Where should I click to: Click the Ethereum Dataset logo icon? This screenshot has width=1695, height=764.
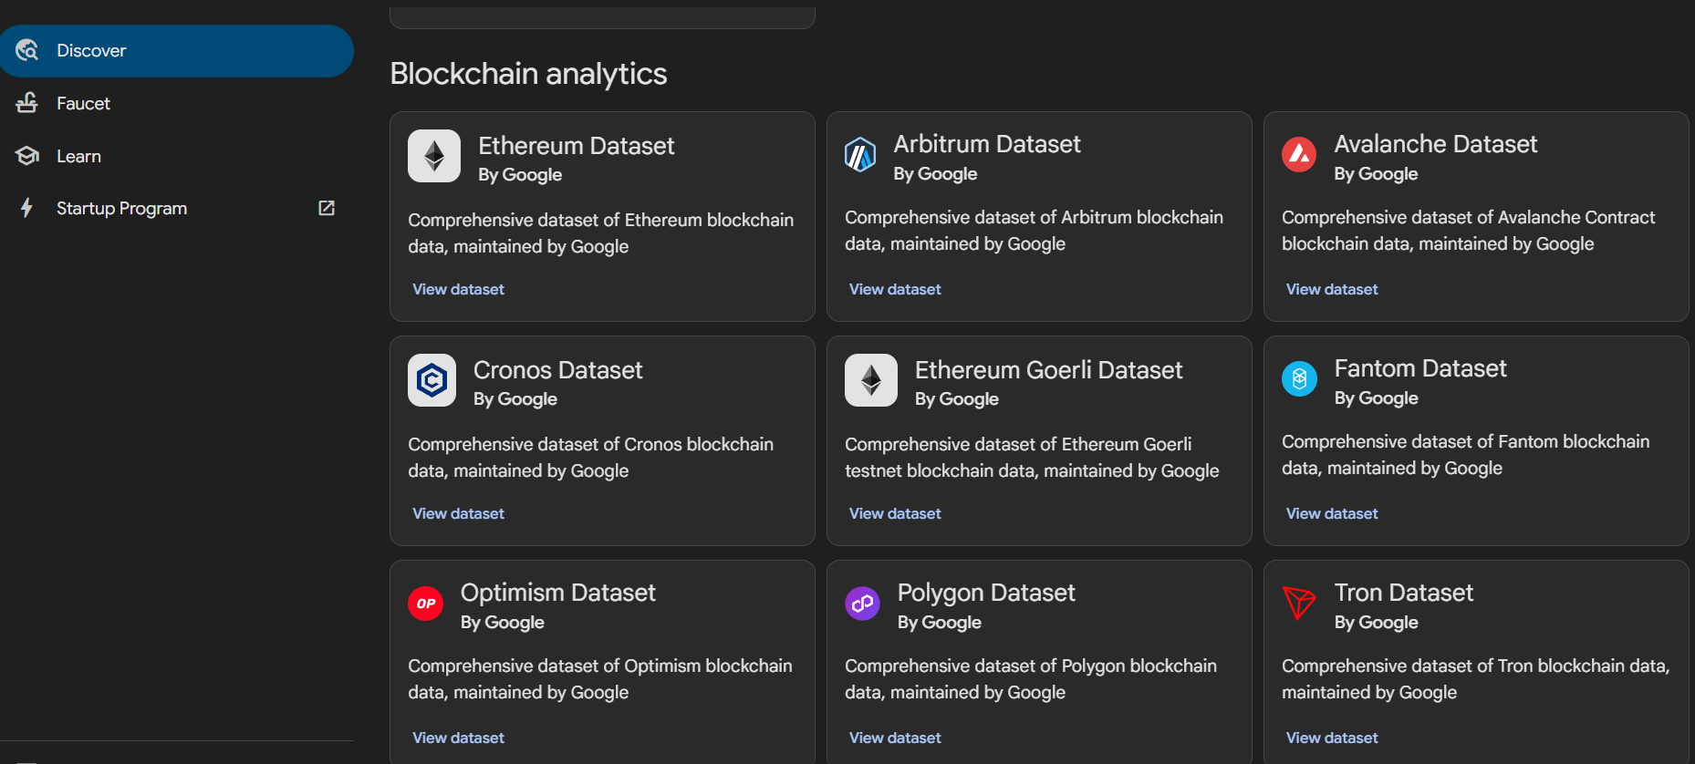tap(434, 156)
